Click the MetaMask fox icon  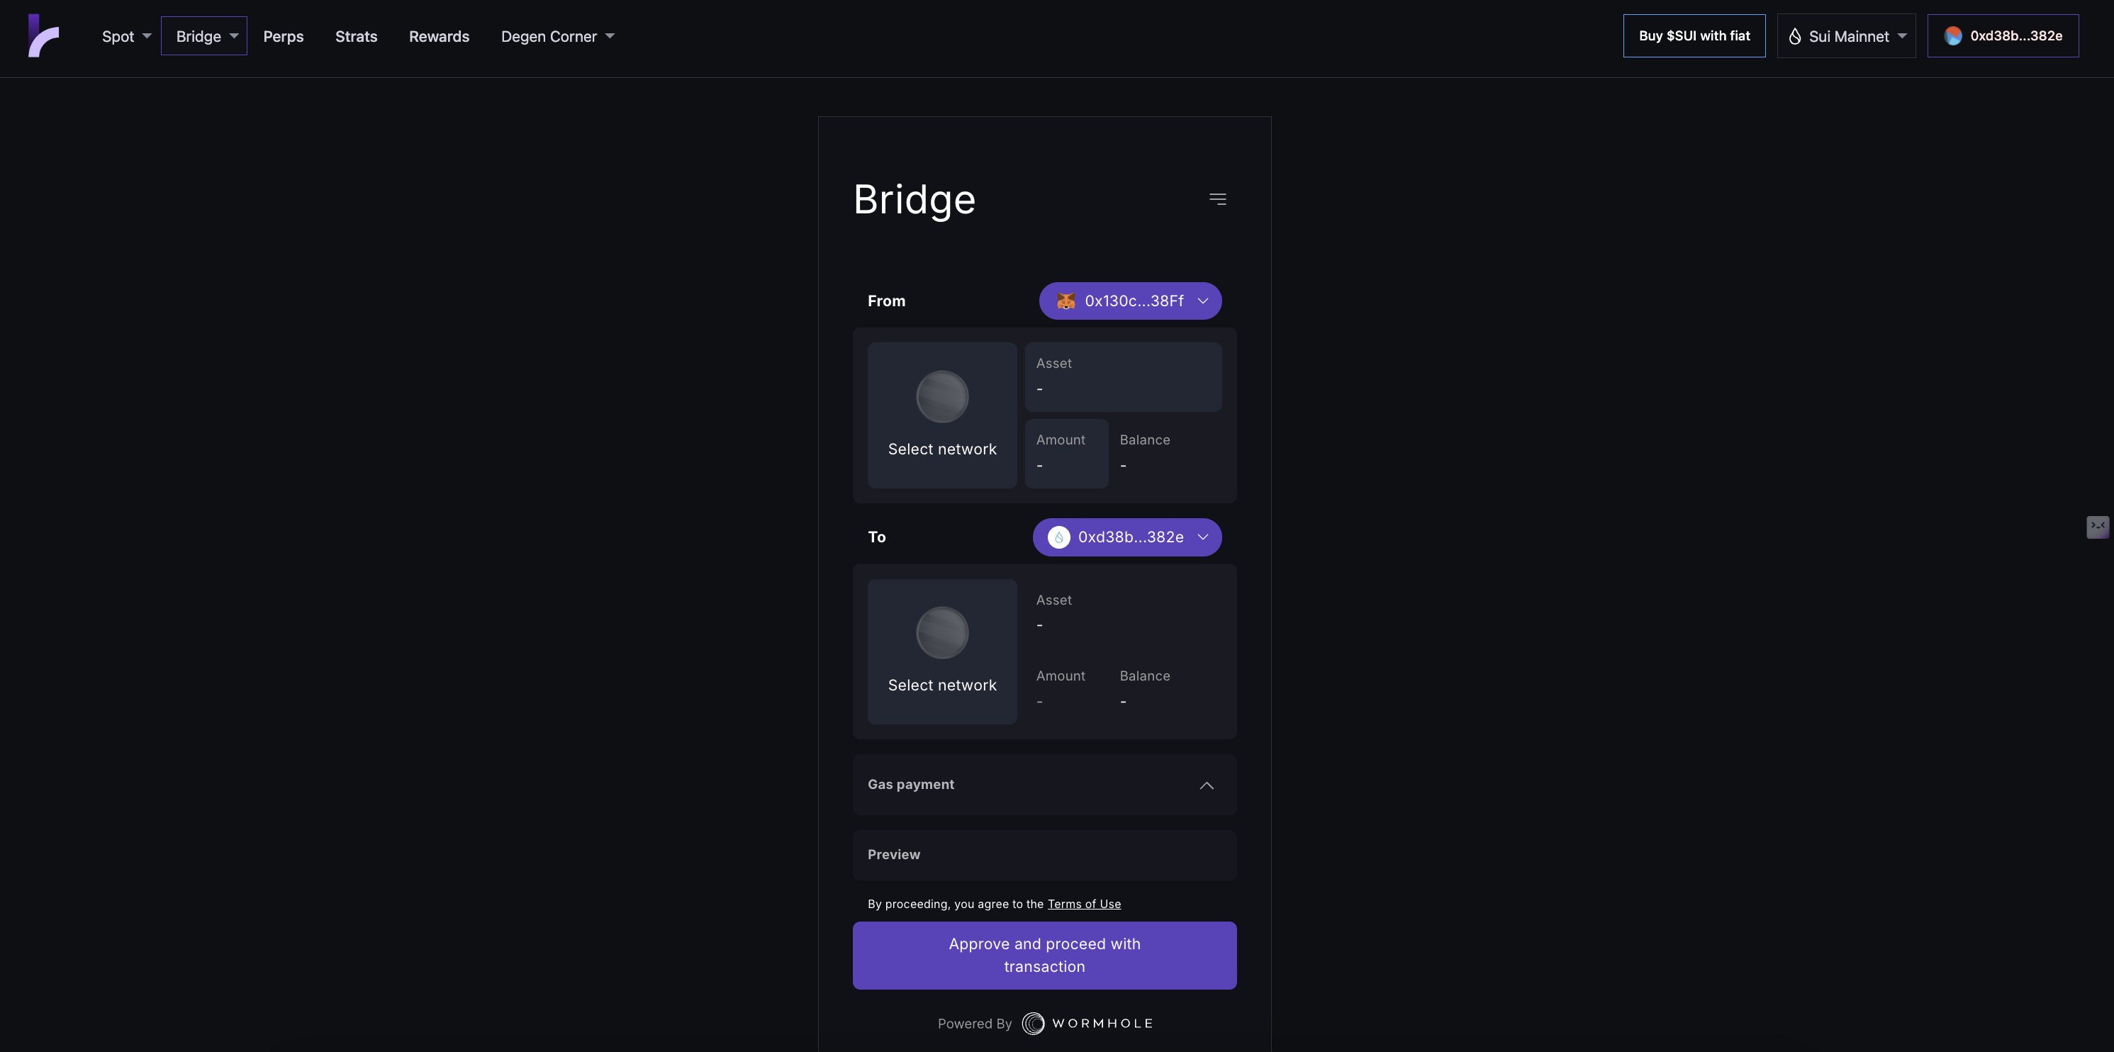pos(1066,301)
